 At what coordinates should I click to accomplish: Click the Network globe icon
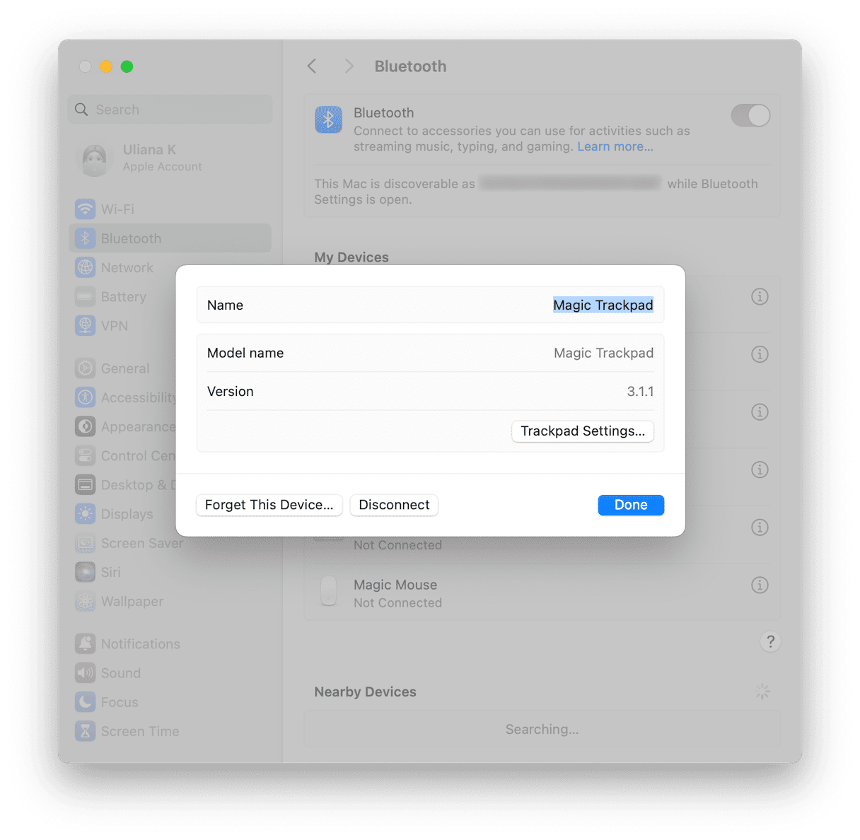click(85, 267)
